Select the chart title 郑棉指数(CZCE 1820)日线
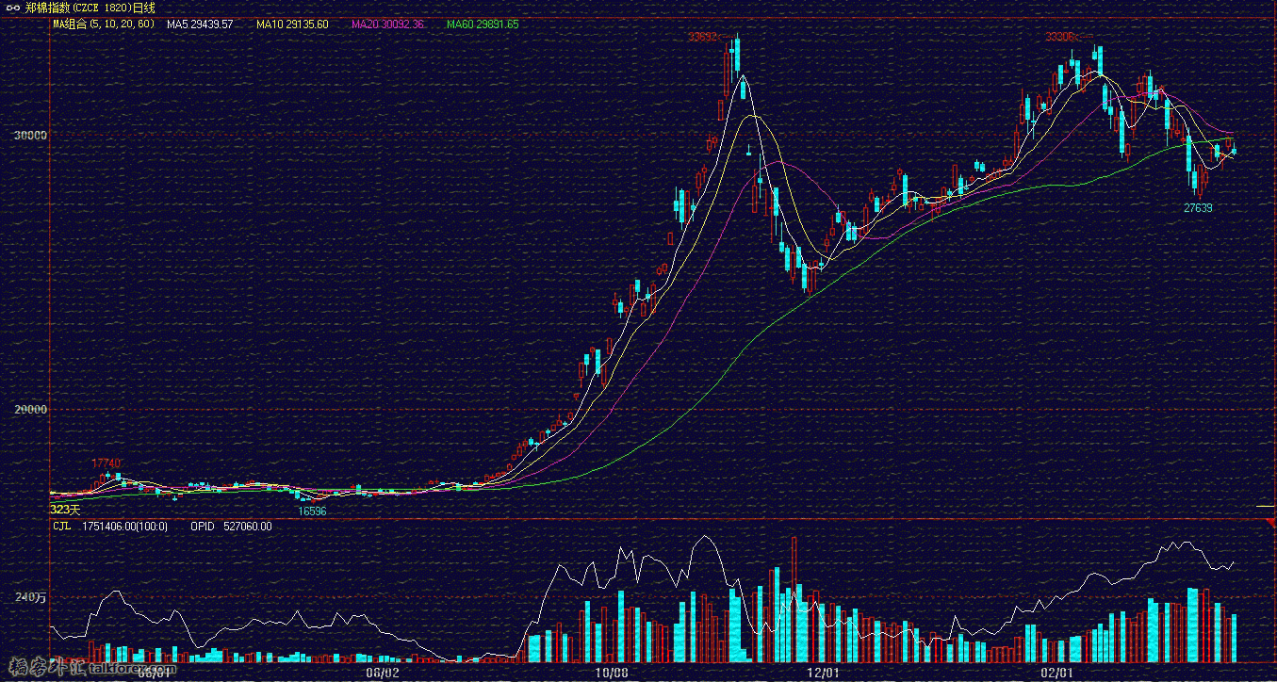Image resolution: width=1277 pixels, height=682 pixels. pos(90,8)
